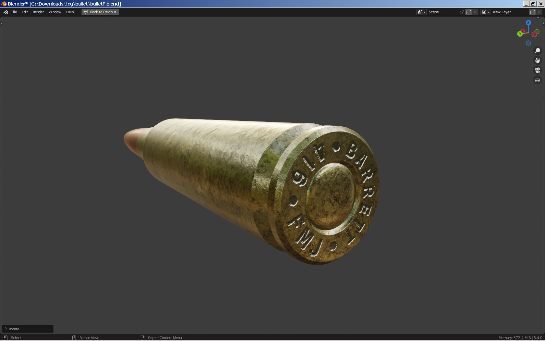Click the Blender logo icon in the title bar
Viewport: 545px width, 341px height.
point(4,4)
